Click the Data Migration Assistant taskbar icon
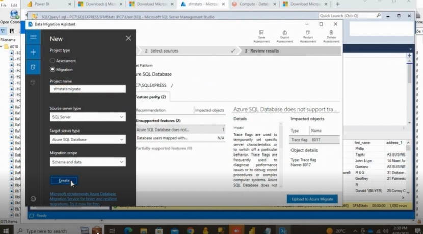 (x=283, y=231)
